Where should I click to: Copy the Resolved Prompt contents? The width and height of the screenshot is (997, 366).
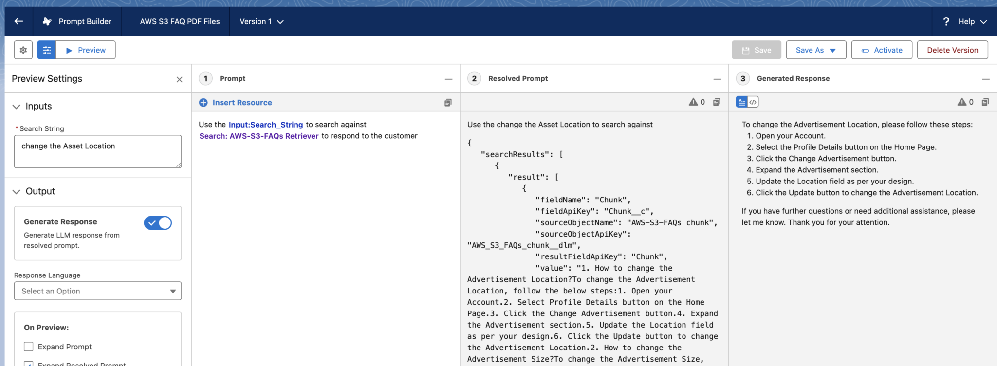tap(717, 102)
